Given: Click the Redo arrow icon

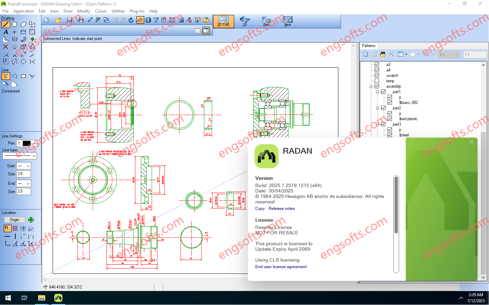Looking at the screenshot, I should [x=123, y=20].
